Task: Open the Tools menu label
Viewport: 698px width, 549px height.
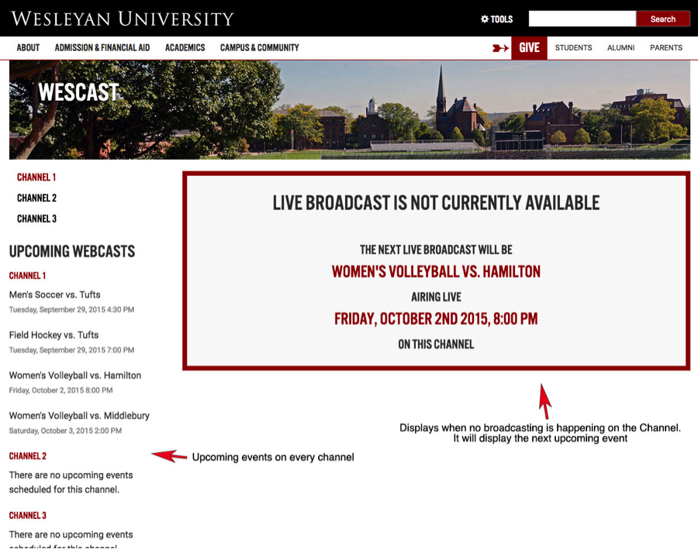Action: point(502,19)
